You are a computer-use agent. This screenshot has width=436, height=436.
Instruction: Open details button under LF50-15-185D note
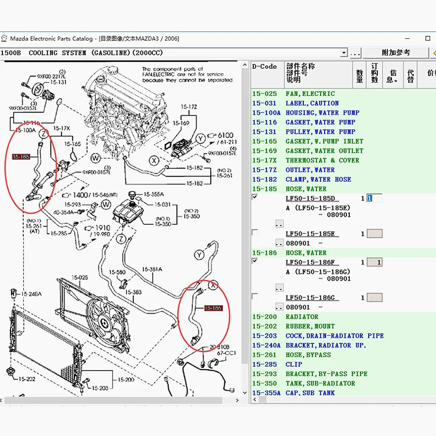(x=279, y=224)
